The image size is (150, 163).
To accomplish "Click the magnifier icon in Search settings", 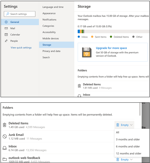I will click(x=7, y=14).
